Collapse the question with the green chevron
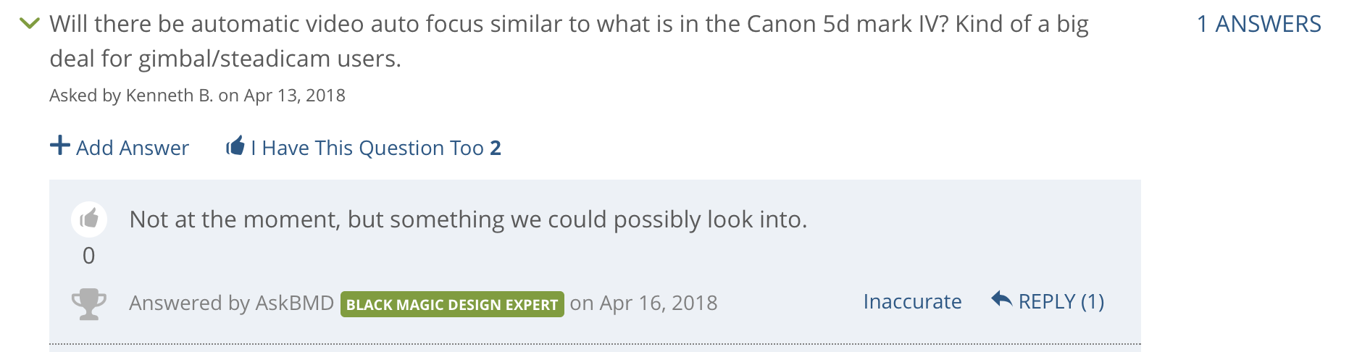 pos(30,24)
